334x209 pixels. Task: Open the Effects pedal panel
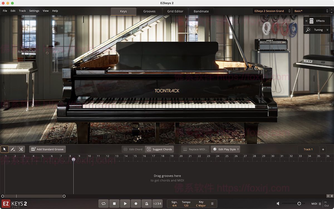click(x=317, y=21)
